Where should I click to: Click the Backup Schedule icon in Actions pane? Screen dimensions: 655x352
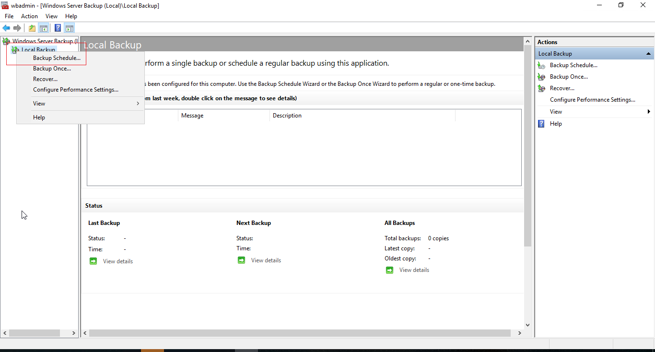541,65
